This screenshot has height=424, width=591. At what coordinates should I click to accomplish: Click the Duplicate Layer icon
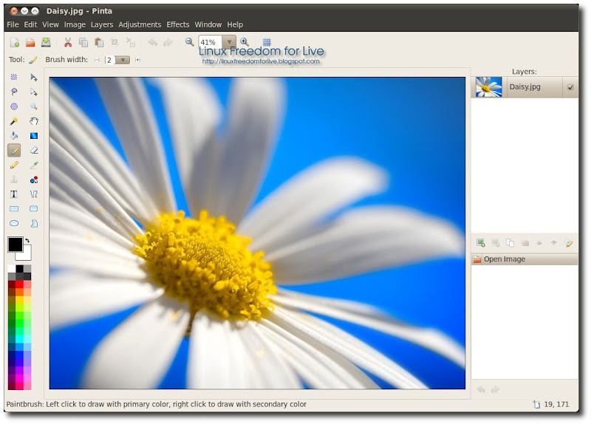pyautogui.click(x=510, y=243)
